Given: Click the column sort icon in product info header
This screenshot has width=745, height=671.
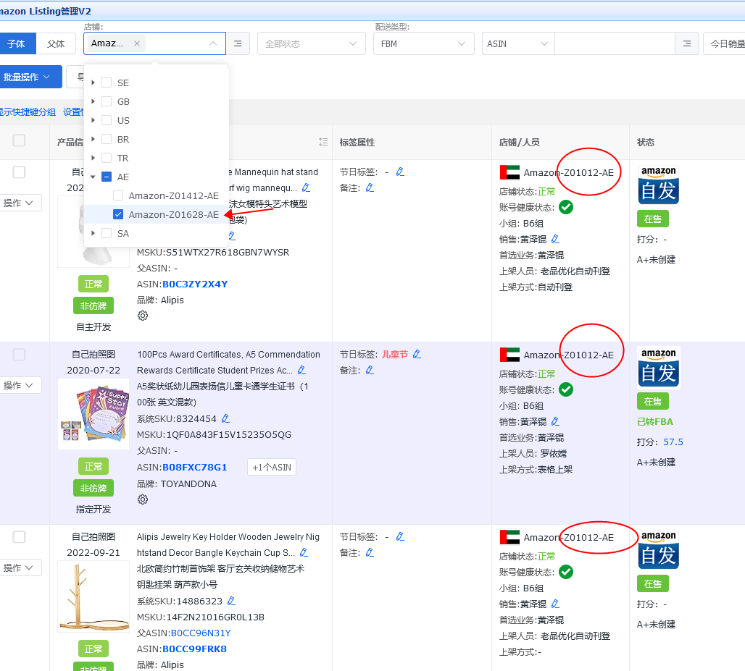Looking at the screenshot, I should click(323, 142).
